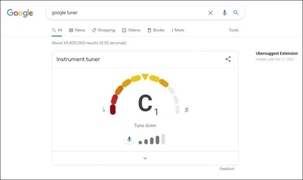Image resolution: width=303 pixels, height=180 pixels.
Task: Click the Google logo
Action: coord(20,13)
